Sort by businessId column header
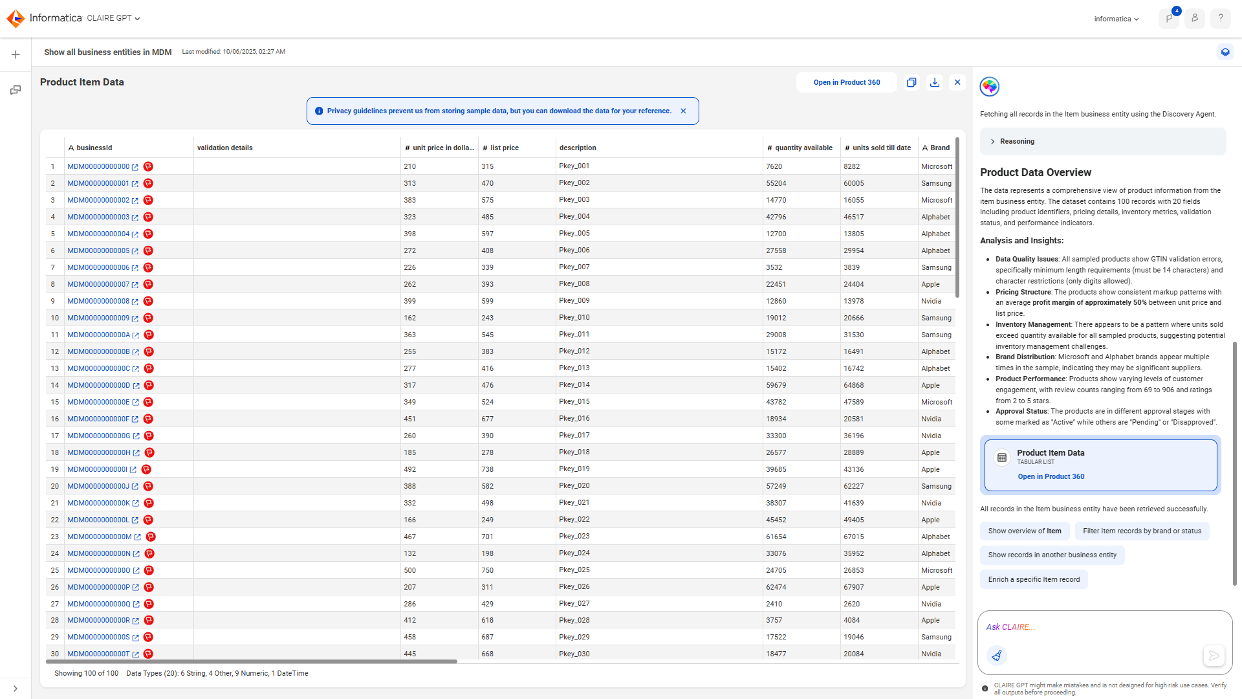1242x699 pixels. [129, 148]
